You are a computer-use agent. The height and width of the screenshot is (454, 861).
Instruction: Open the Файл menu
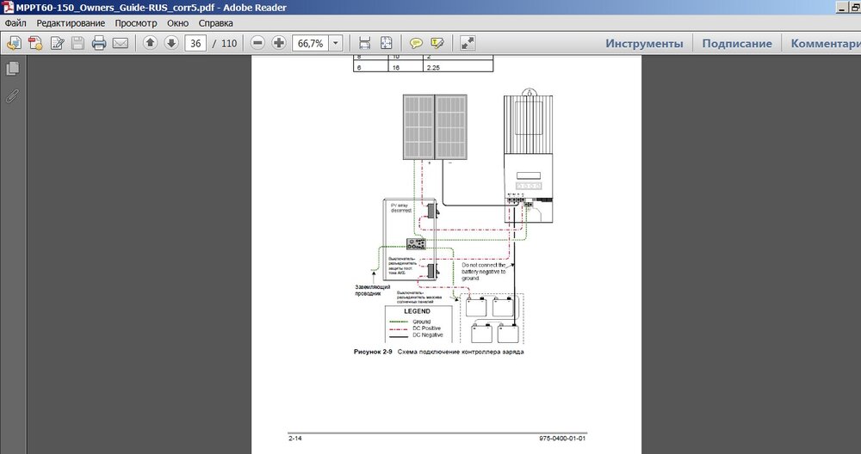(15, 23)
